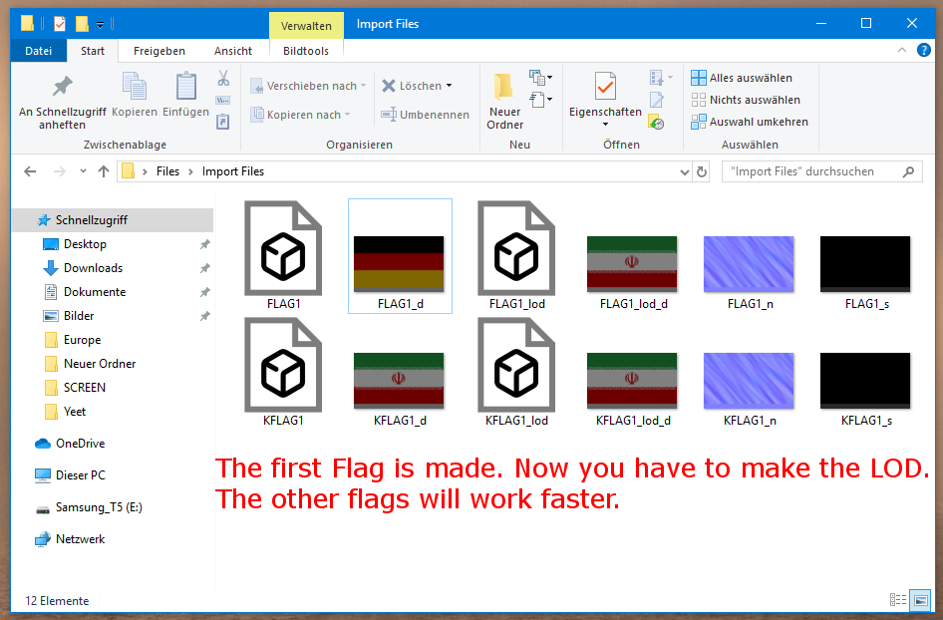Click the search magnifier icon
Image resolution: width=943 pixels, height=620 pixels.
point(908,172)
